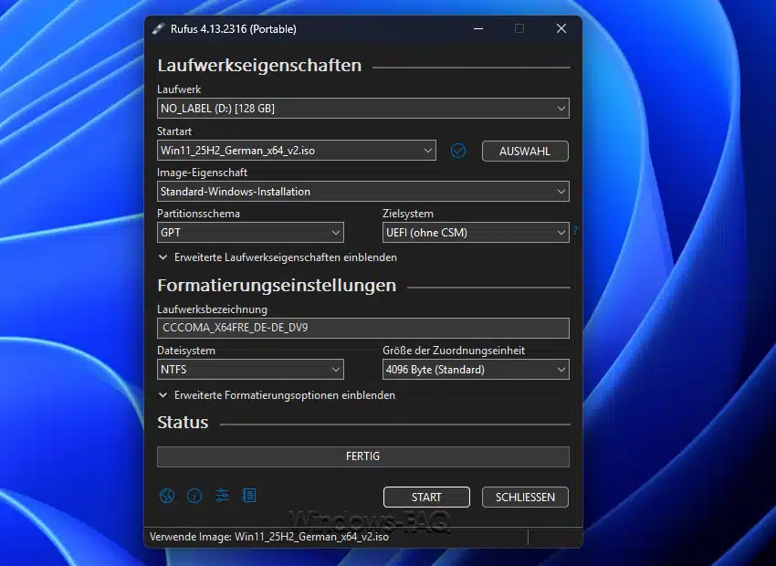The image size is (776, 566).
Task: Click the Rufus USB icon in title bar
Action: pyautogui.click(x=159, y=28)
